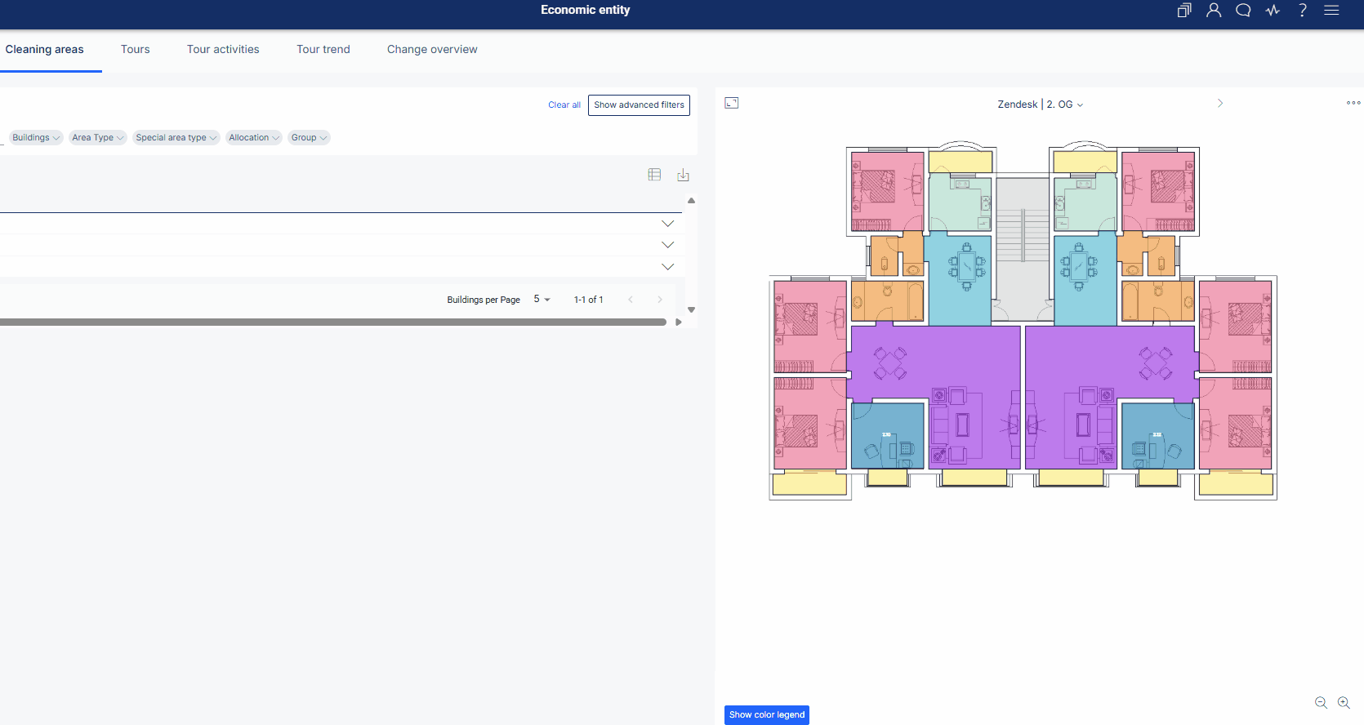Select the top-left pink bedroom area
1364x725 pixels.
[887, 191]
